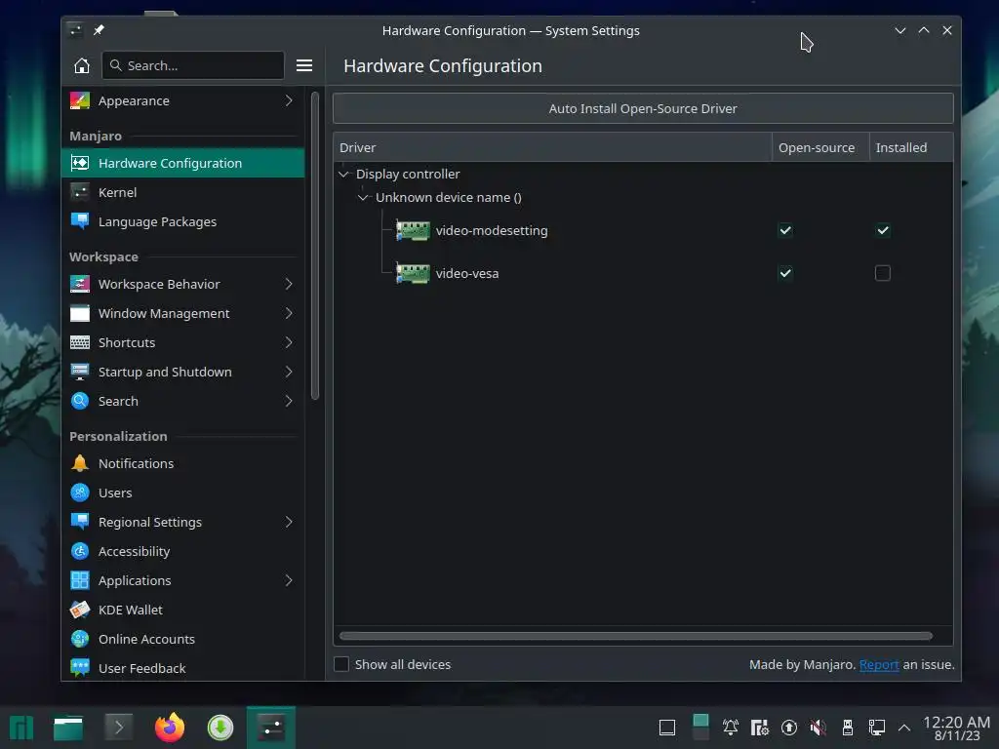Select the Hardware Configuration sidebar entry
The height and width of the screenshot is (749, 999).
point(182,163)
